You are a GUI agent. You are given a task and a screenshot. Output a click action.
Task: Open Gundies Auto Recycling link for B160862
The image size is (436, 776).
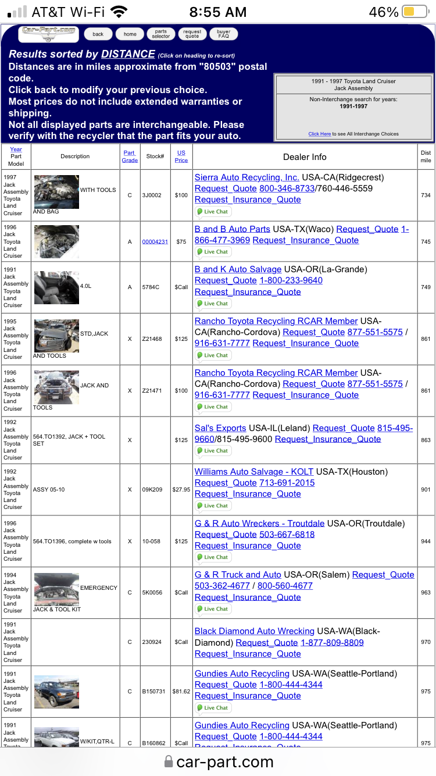point(242,725)
